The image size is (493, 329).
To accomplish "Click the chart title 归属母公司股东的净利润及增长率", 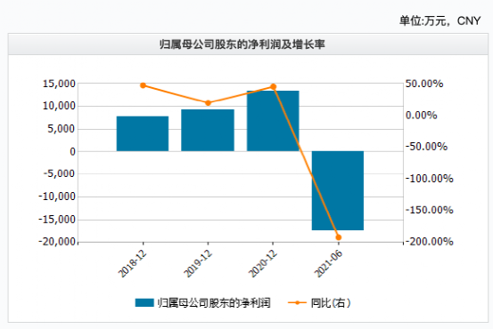I will point(242,44).
